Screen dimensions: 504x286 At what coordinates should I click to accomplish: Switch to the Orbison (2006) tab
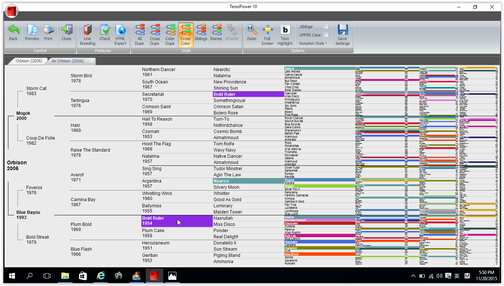pos(29,61)
